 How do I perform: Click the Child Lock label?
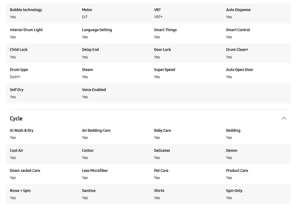[19, 50]
